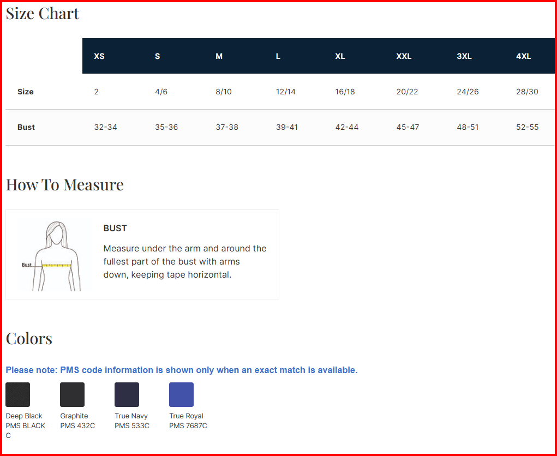Select the 4XL column header
The width and height of the screenshot is (557, 456).
[523, 56]
